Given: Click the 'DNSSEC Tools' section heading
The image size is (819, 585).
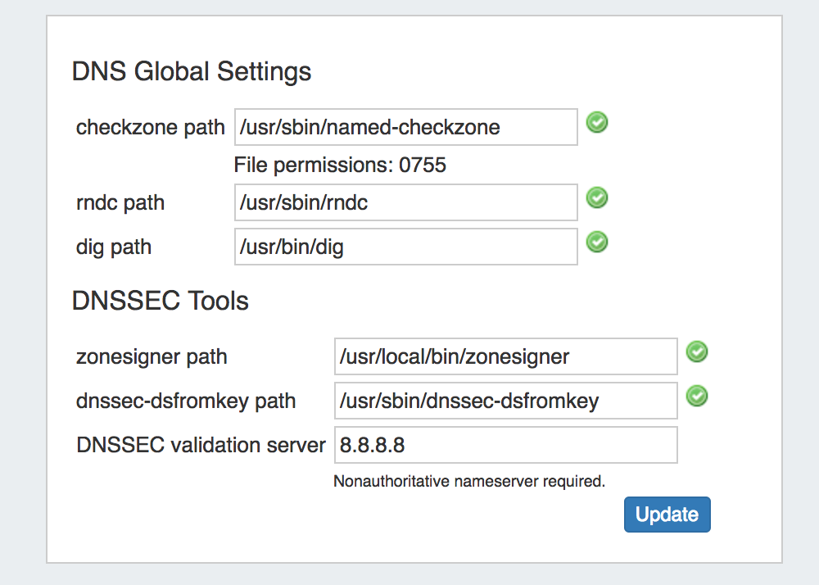Looking at the screenshot, I should pos(161,301).
